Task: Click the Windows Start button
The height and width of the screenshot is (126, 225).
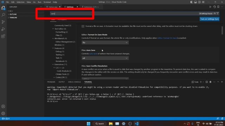Action: click(x=89, y=124)
